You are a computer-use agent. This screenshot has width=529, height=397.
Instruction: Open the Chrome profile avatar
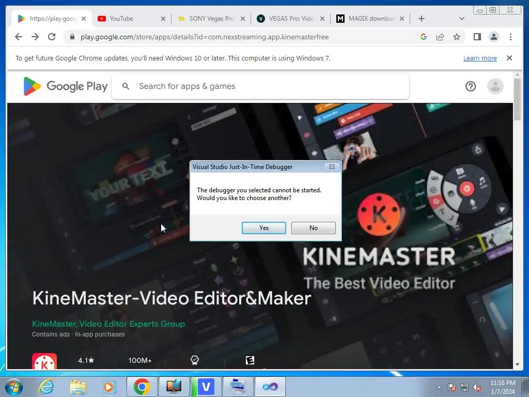(x=493, y=37)
